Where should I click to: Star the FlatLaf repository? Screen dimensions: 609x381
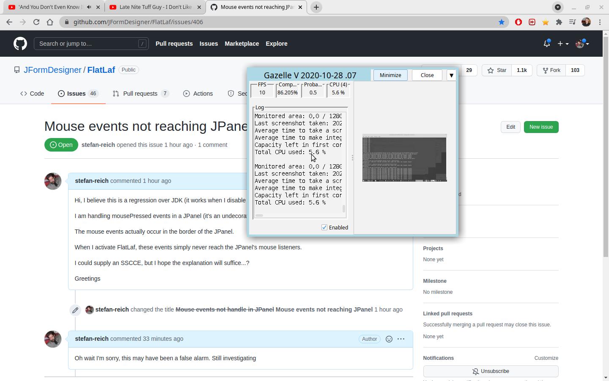coord(497,70)
